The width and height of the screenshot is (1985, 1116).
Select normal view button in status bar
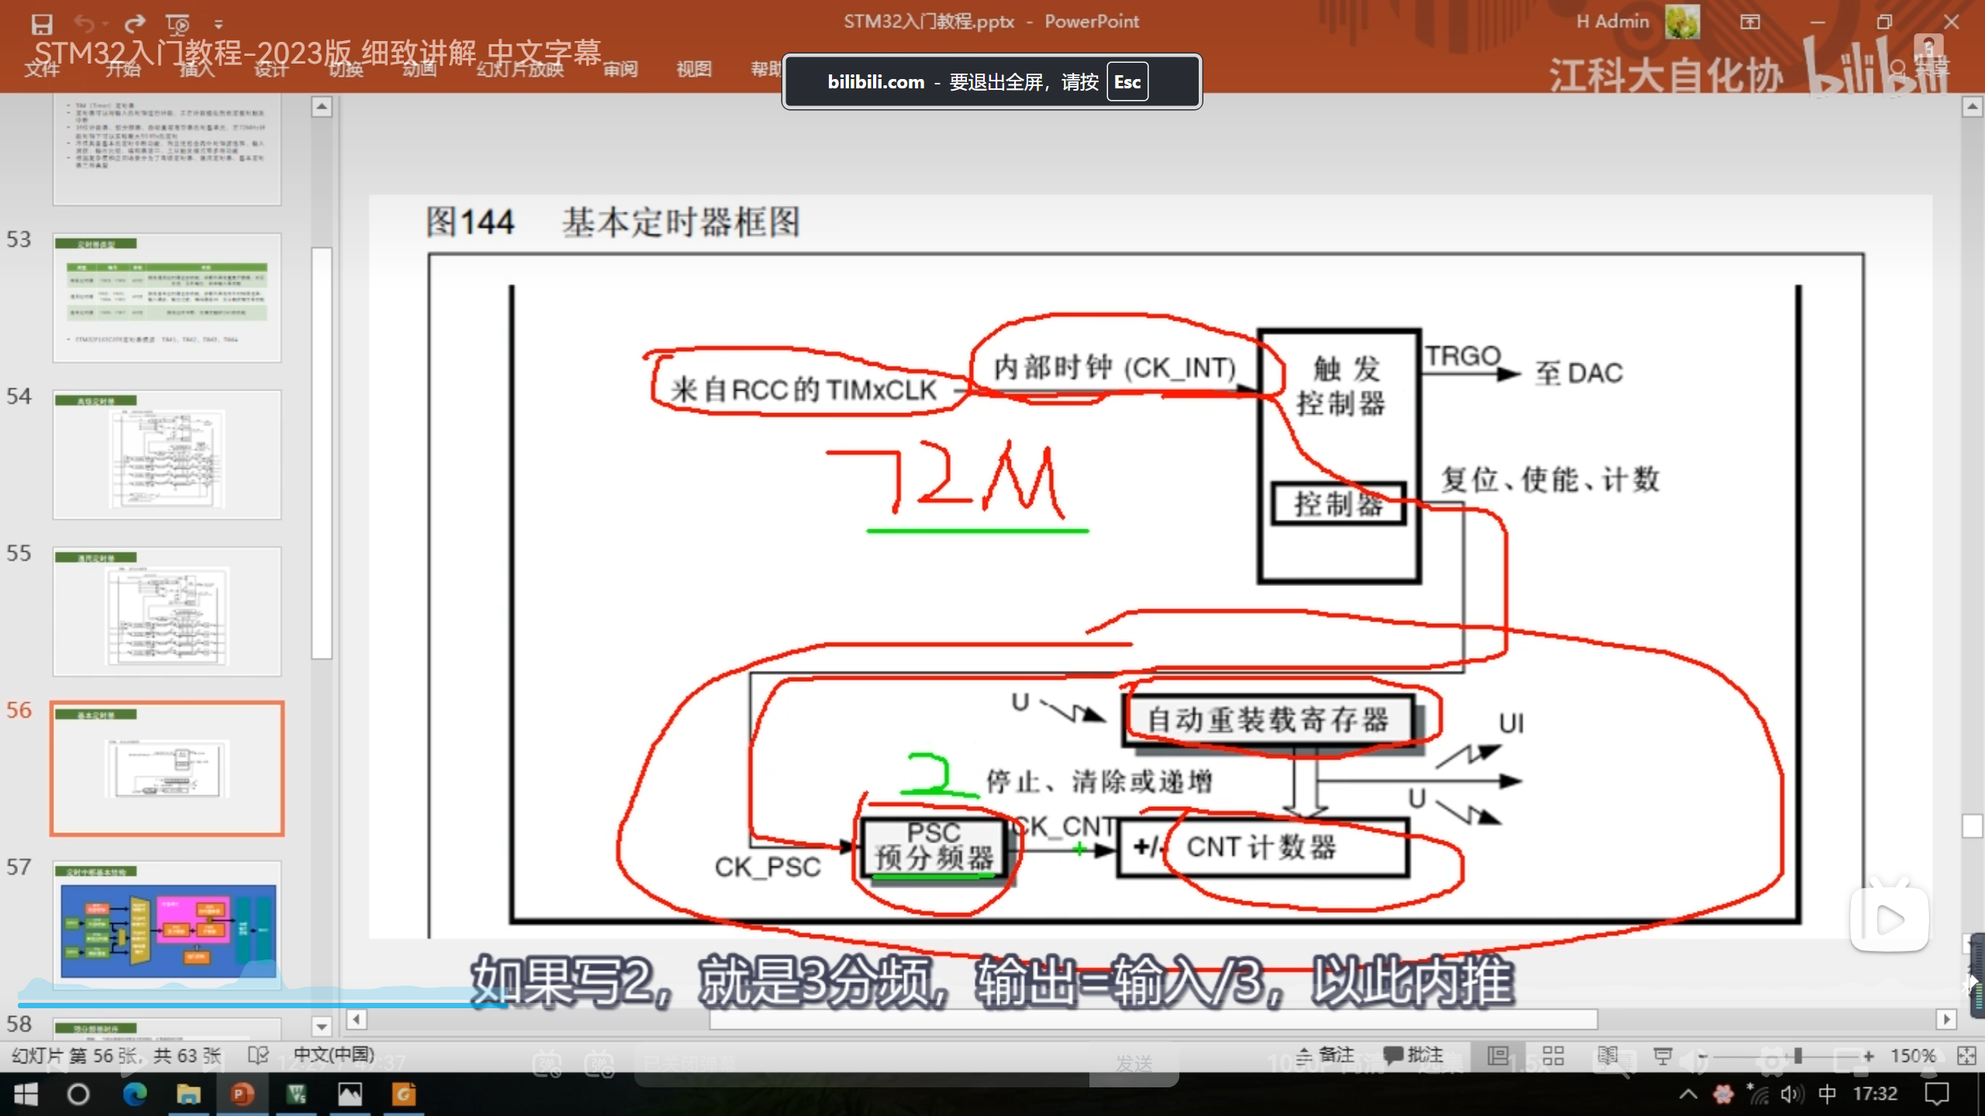(1498, 1056)
